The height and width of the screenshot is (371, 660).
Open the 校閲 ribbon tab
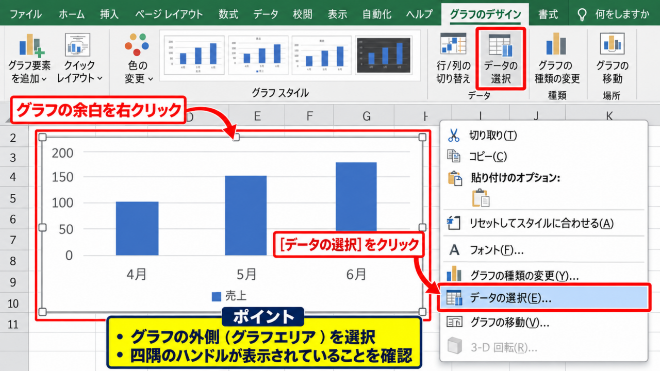(303, 14)
